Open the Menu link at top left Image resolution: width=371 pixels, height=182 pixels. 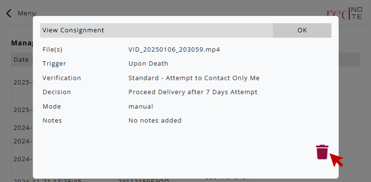click(x=27, y=13)
